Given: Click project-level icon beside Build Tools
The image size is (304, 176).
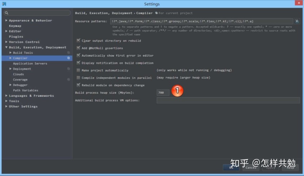Looking at the screenshot, I should coord(68,53).
